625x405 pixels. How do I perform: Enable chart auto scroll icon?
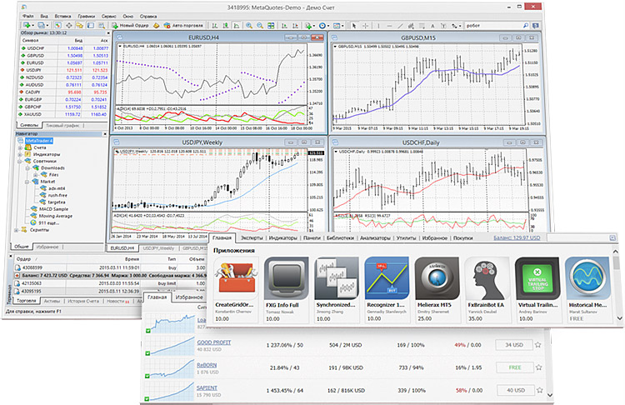[x=284, y=25]
